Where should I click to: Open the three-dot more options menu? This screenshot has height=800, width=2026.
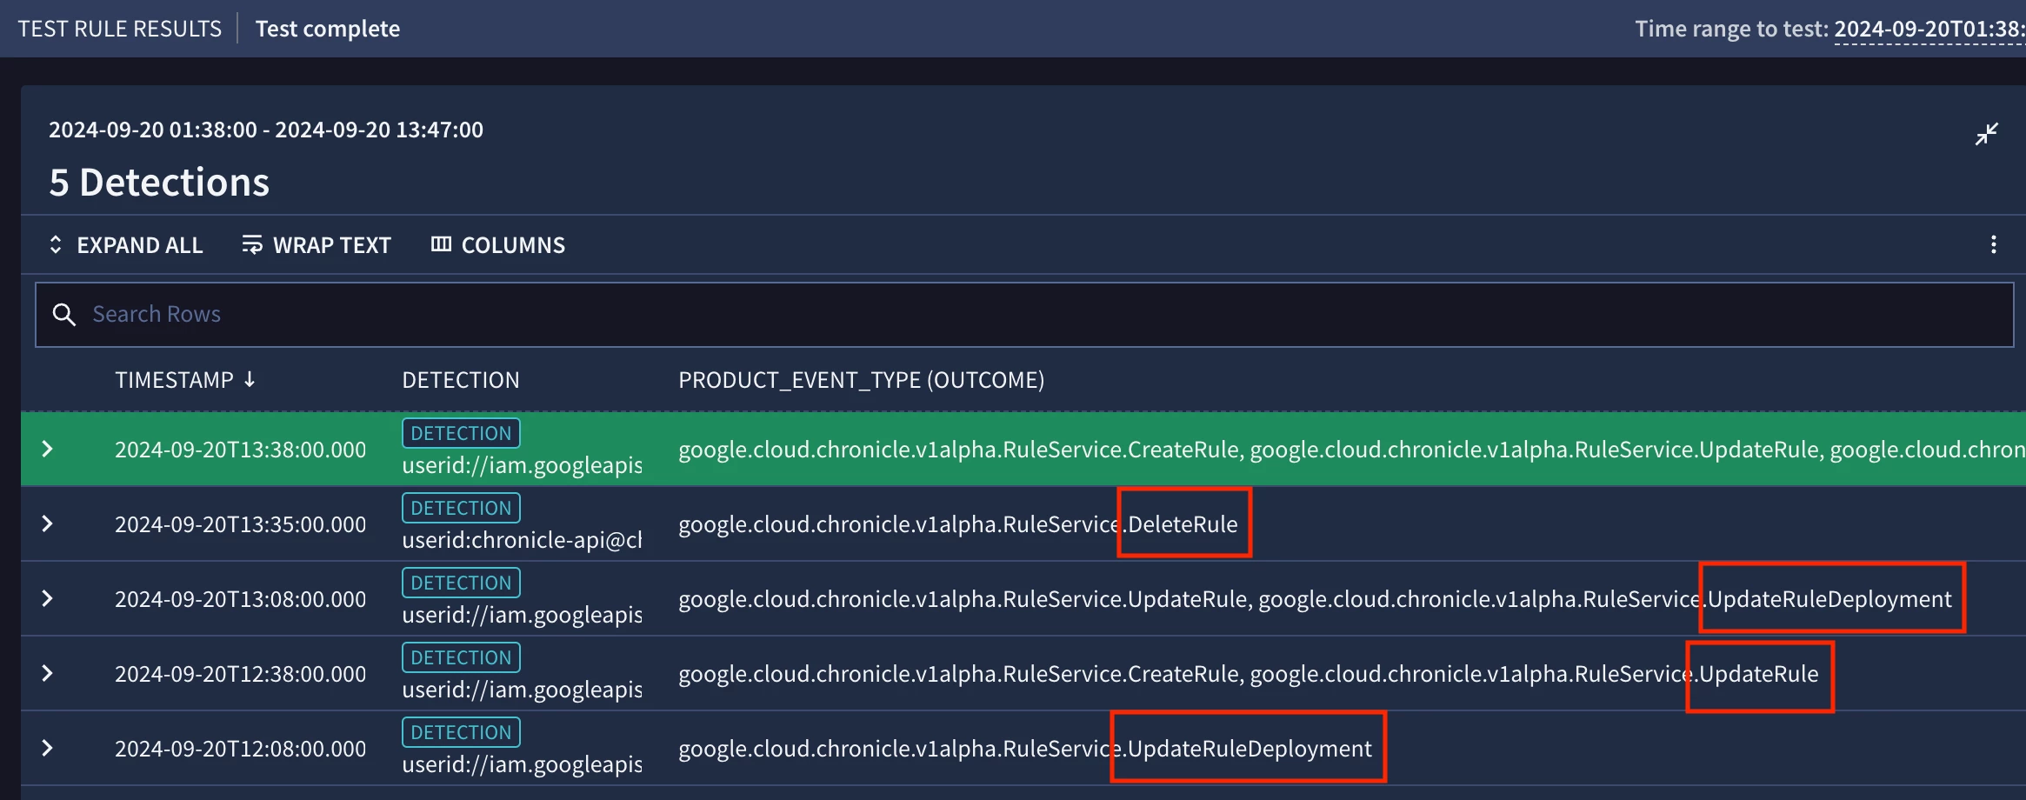pos(1993,245)
